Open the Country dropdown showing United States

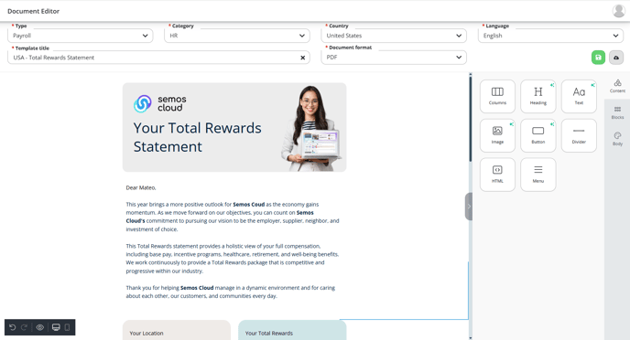394,36
